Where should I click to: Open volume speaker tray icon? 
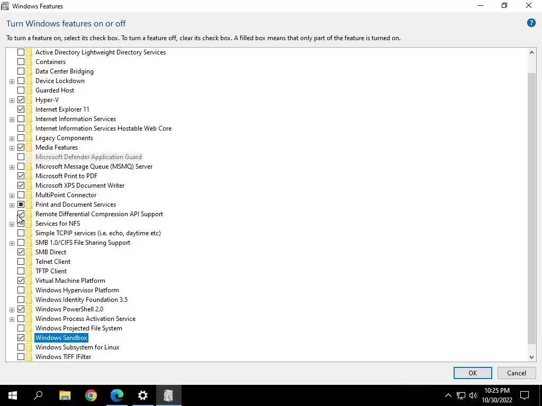pos(473,395)
